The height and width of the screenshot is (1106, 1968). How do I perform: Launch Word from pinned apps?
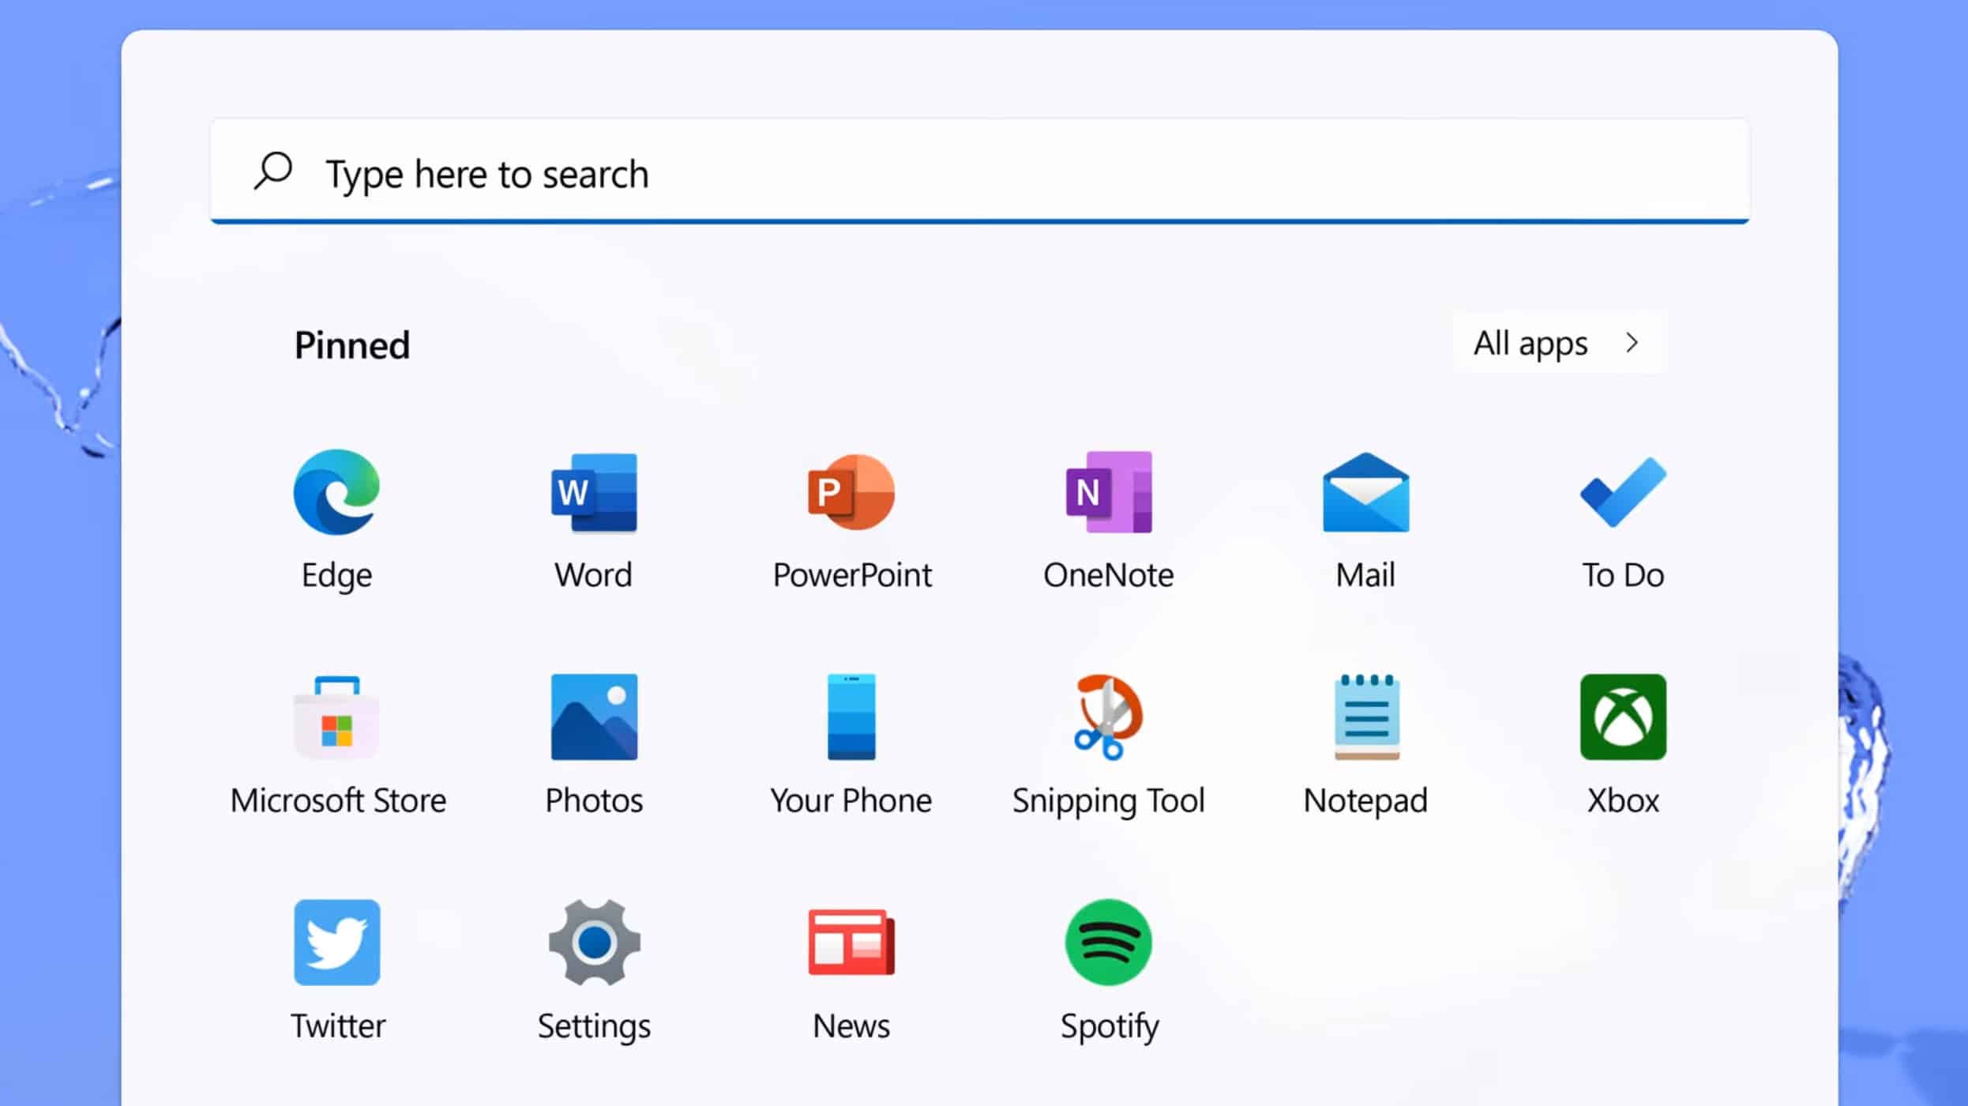594,492
